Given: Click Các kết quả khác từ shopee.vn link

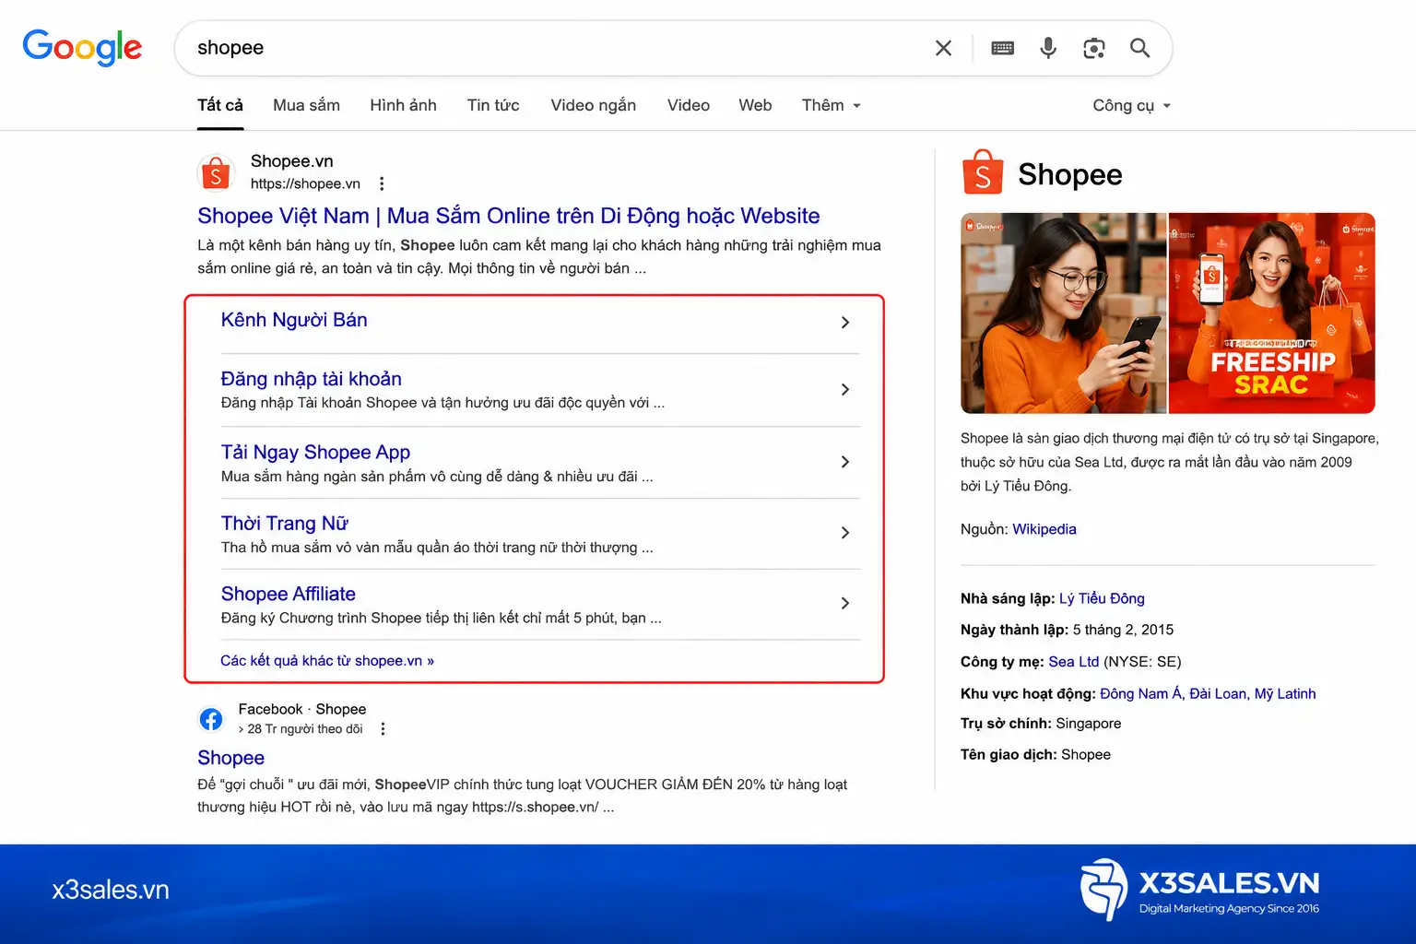Looking at the screenshot, I should 327,661.
